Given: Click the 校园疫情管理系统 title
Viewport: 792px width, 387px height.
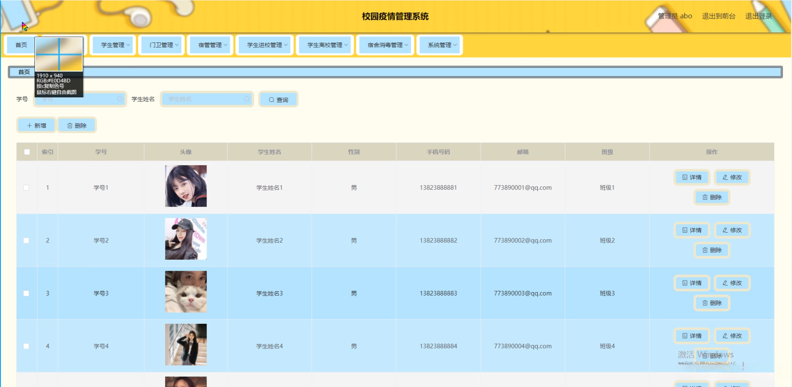Looking at the screenshot, I should click(x=395, y=16).
